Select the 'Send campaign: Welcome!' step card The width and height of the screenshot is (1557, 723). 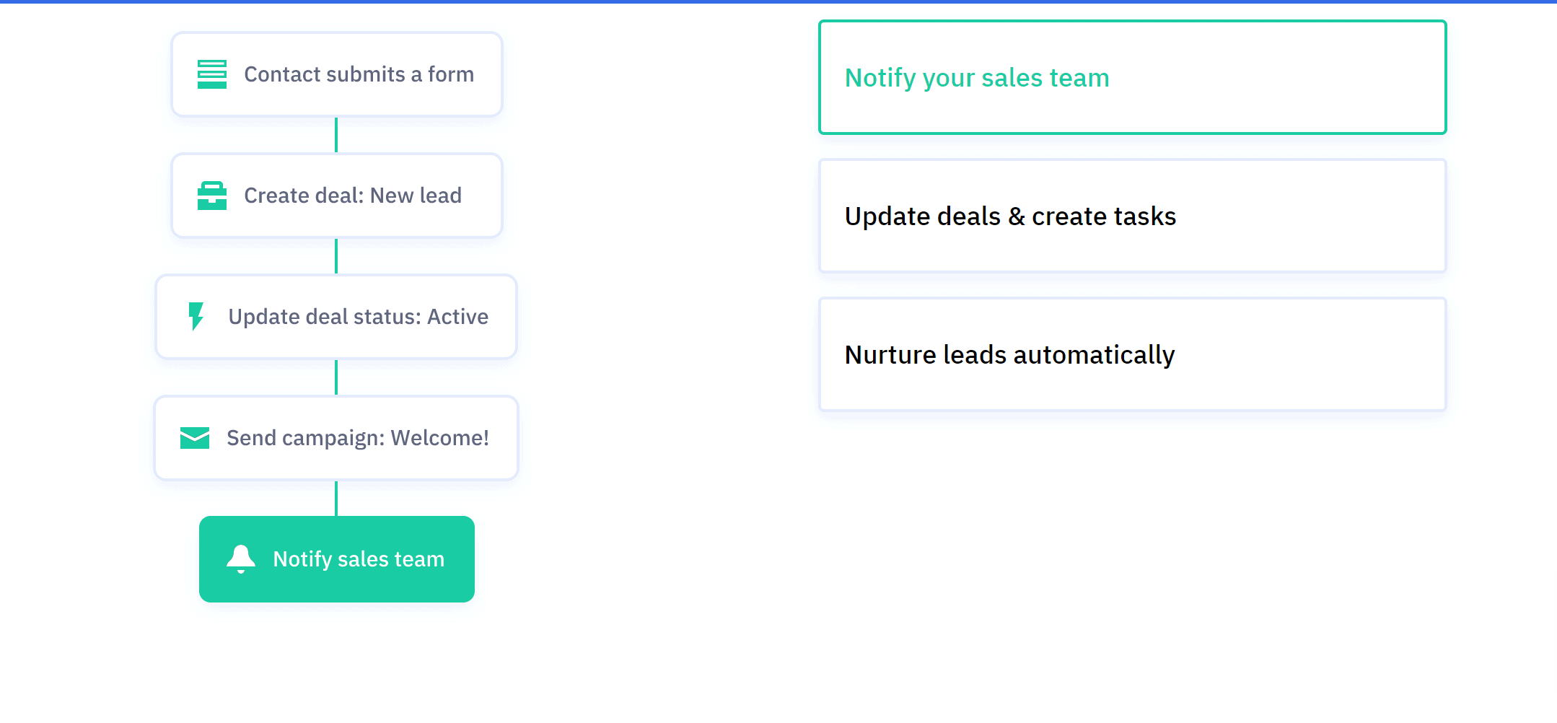[337, 438]
